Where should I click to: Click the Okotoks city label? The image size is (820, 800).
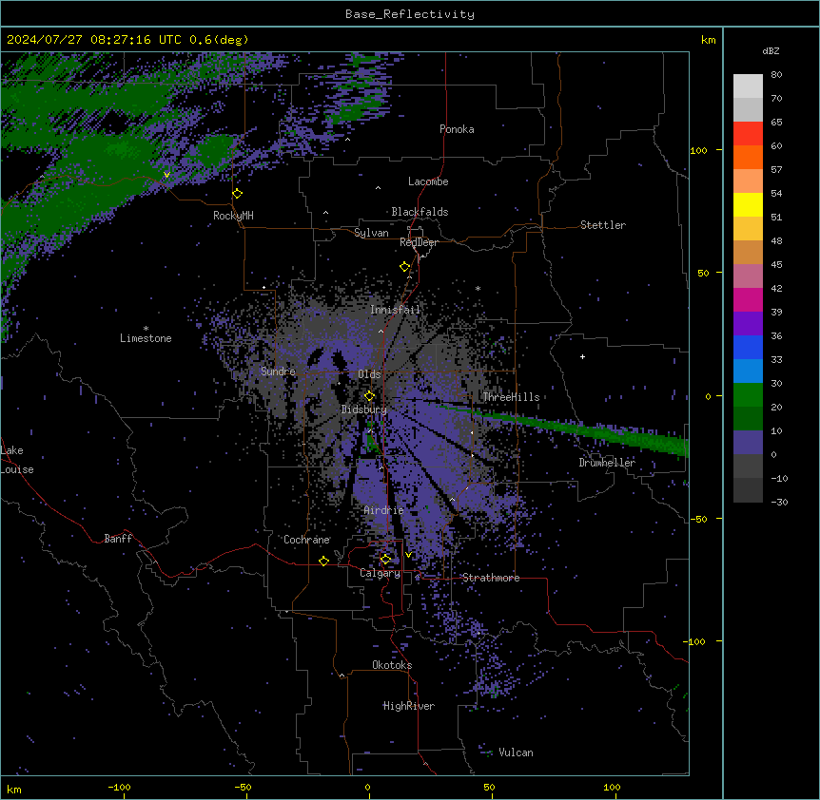point(392,665)
